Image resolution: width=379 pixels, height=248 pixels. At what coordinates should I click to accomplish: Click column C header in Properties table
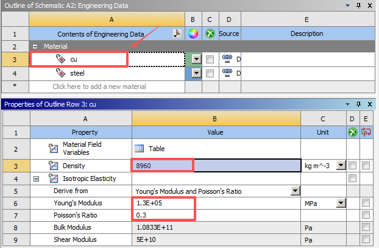coord(324,119)
